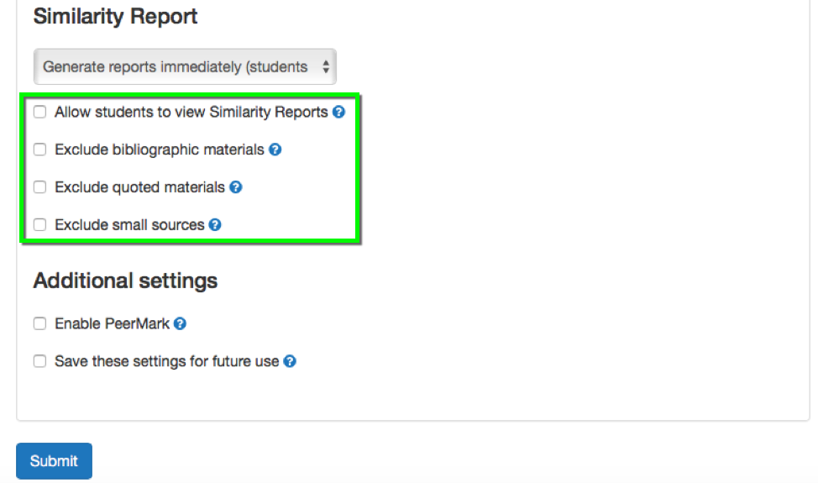Show help for Exclude small sources
The image size is (818, 483).
215,225
